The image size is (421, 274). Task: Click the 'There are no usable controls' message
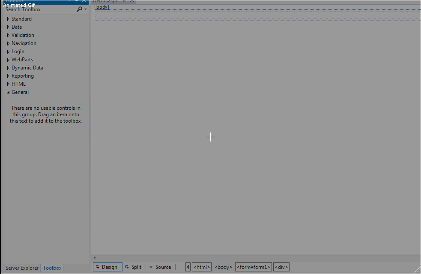point(46,114)
